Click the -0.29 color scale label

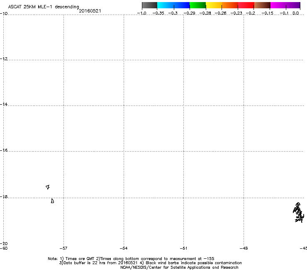tap(189, 13)
